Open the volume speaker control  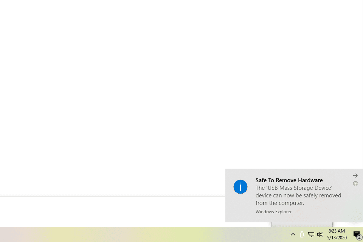click(x=320, y=234)
